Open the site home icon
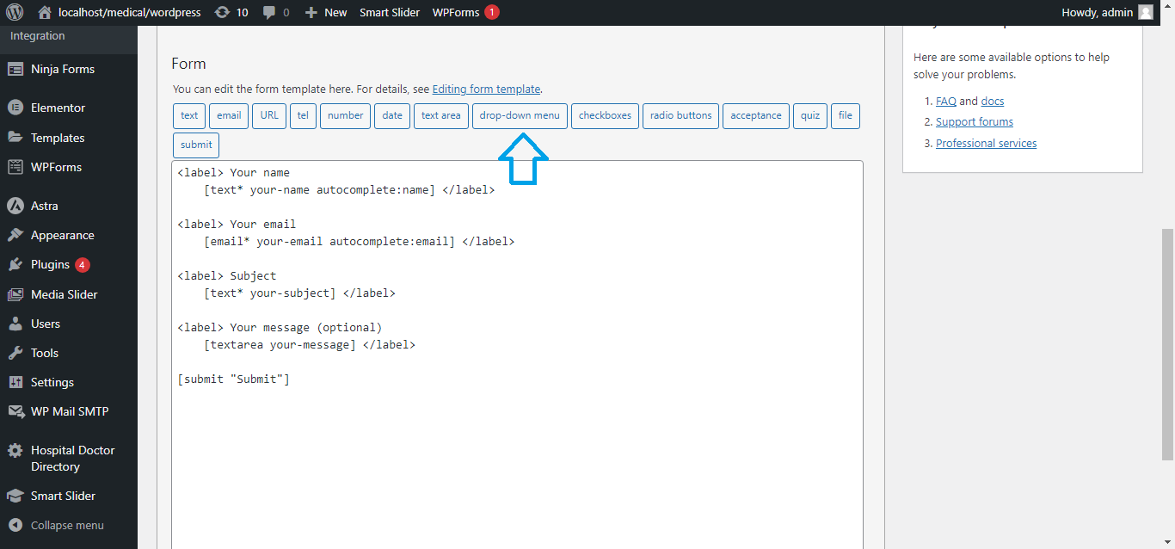 [x=45, y=12]
